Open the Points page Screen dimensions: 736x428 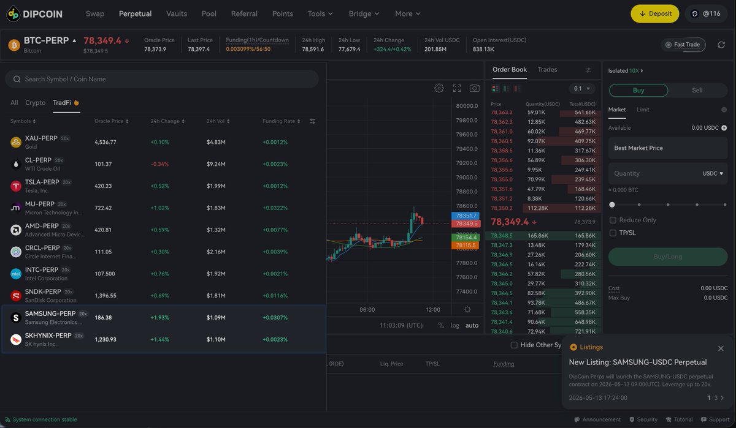[283, 13]
